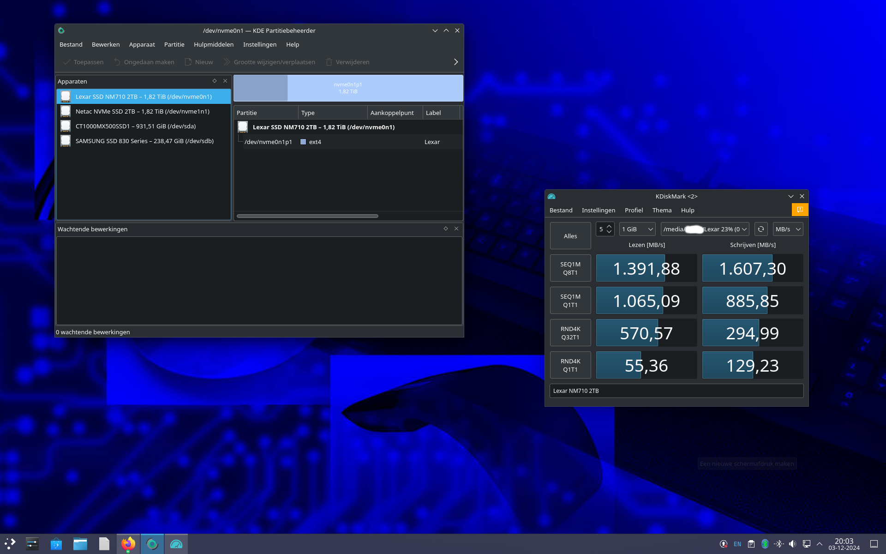Open the Help menu in Partitiebeheerder
This screenshot has height=554, width=886.
pos(293,44)
